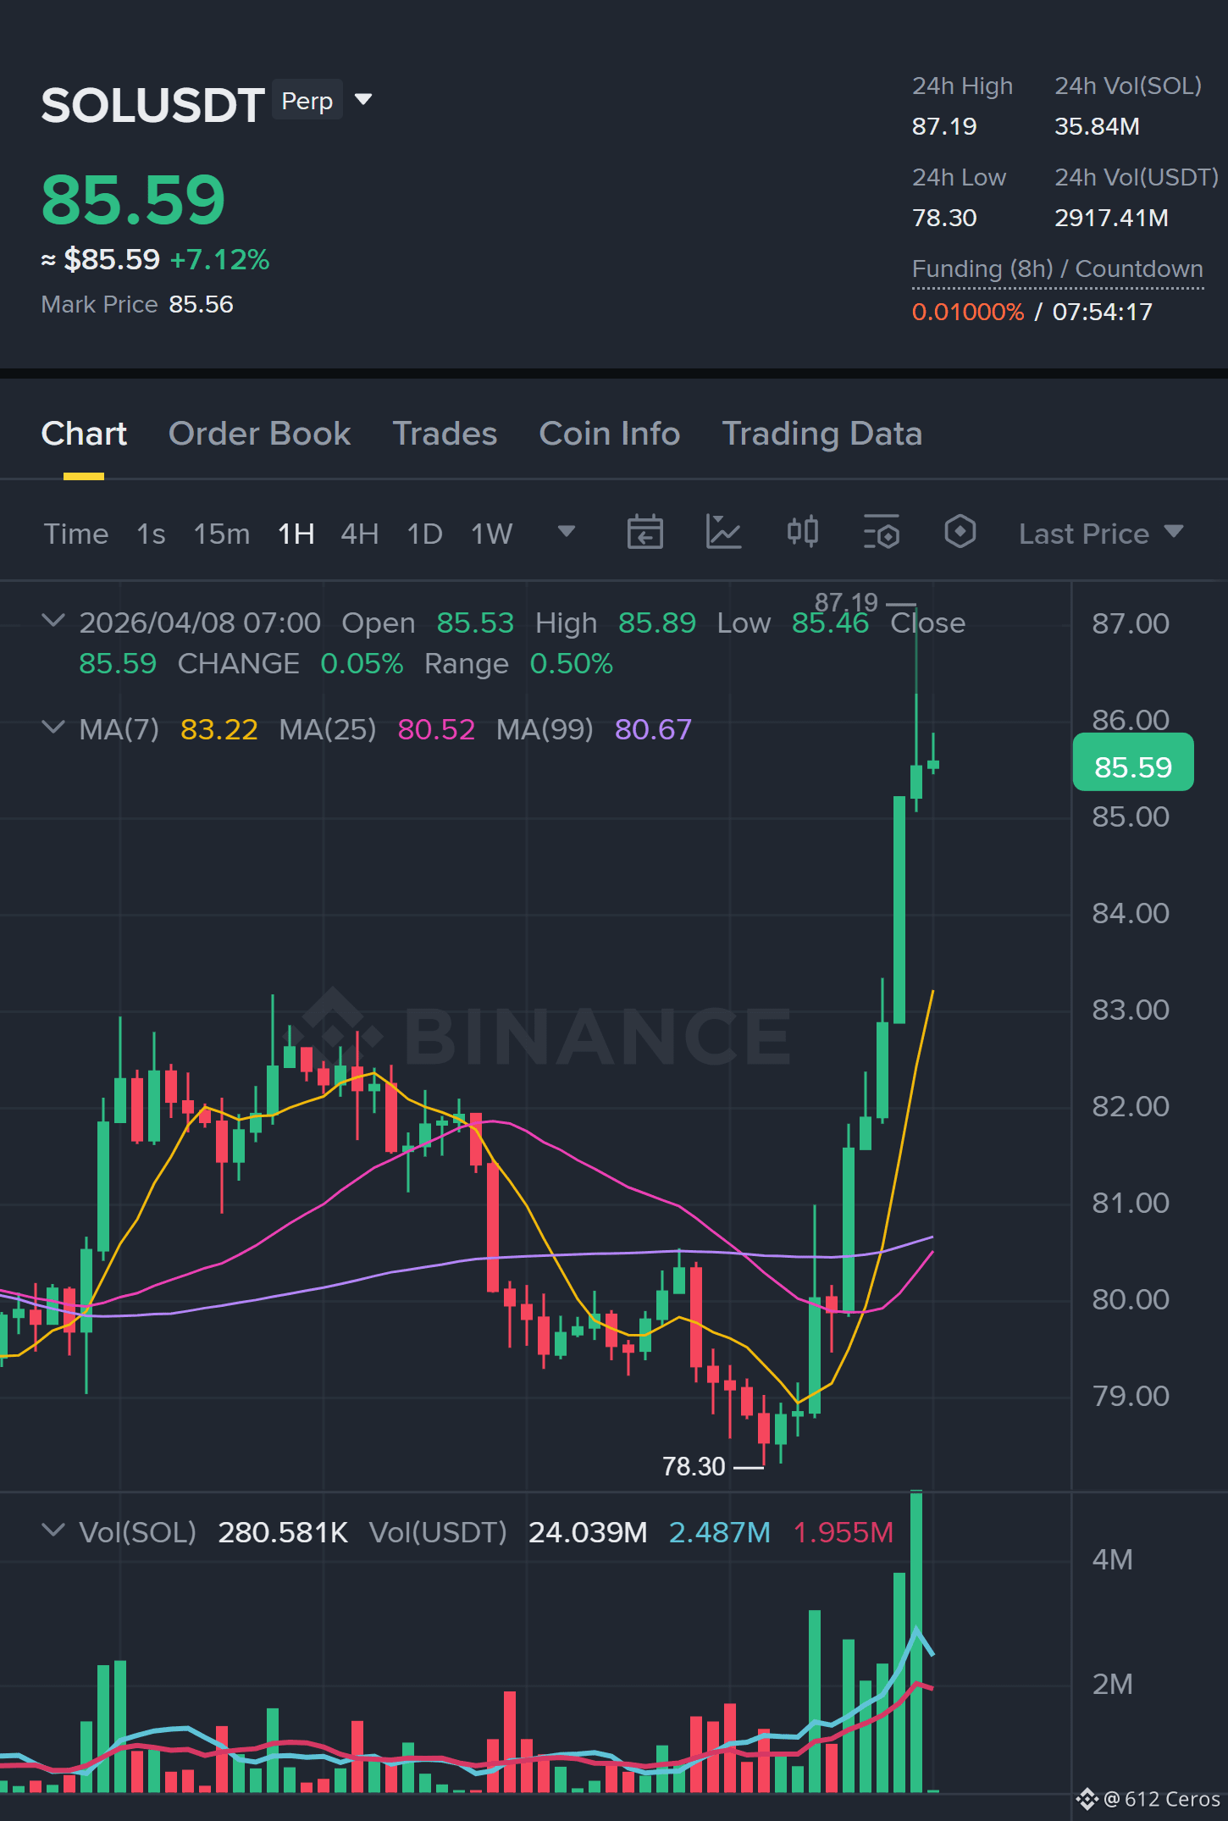Select the candlestick chart style icon
This screenshot has width=1228, height=1821.
(x=802, y=533)
